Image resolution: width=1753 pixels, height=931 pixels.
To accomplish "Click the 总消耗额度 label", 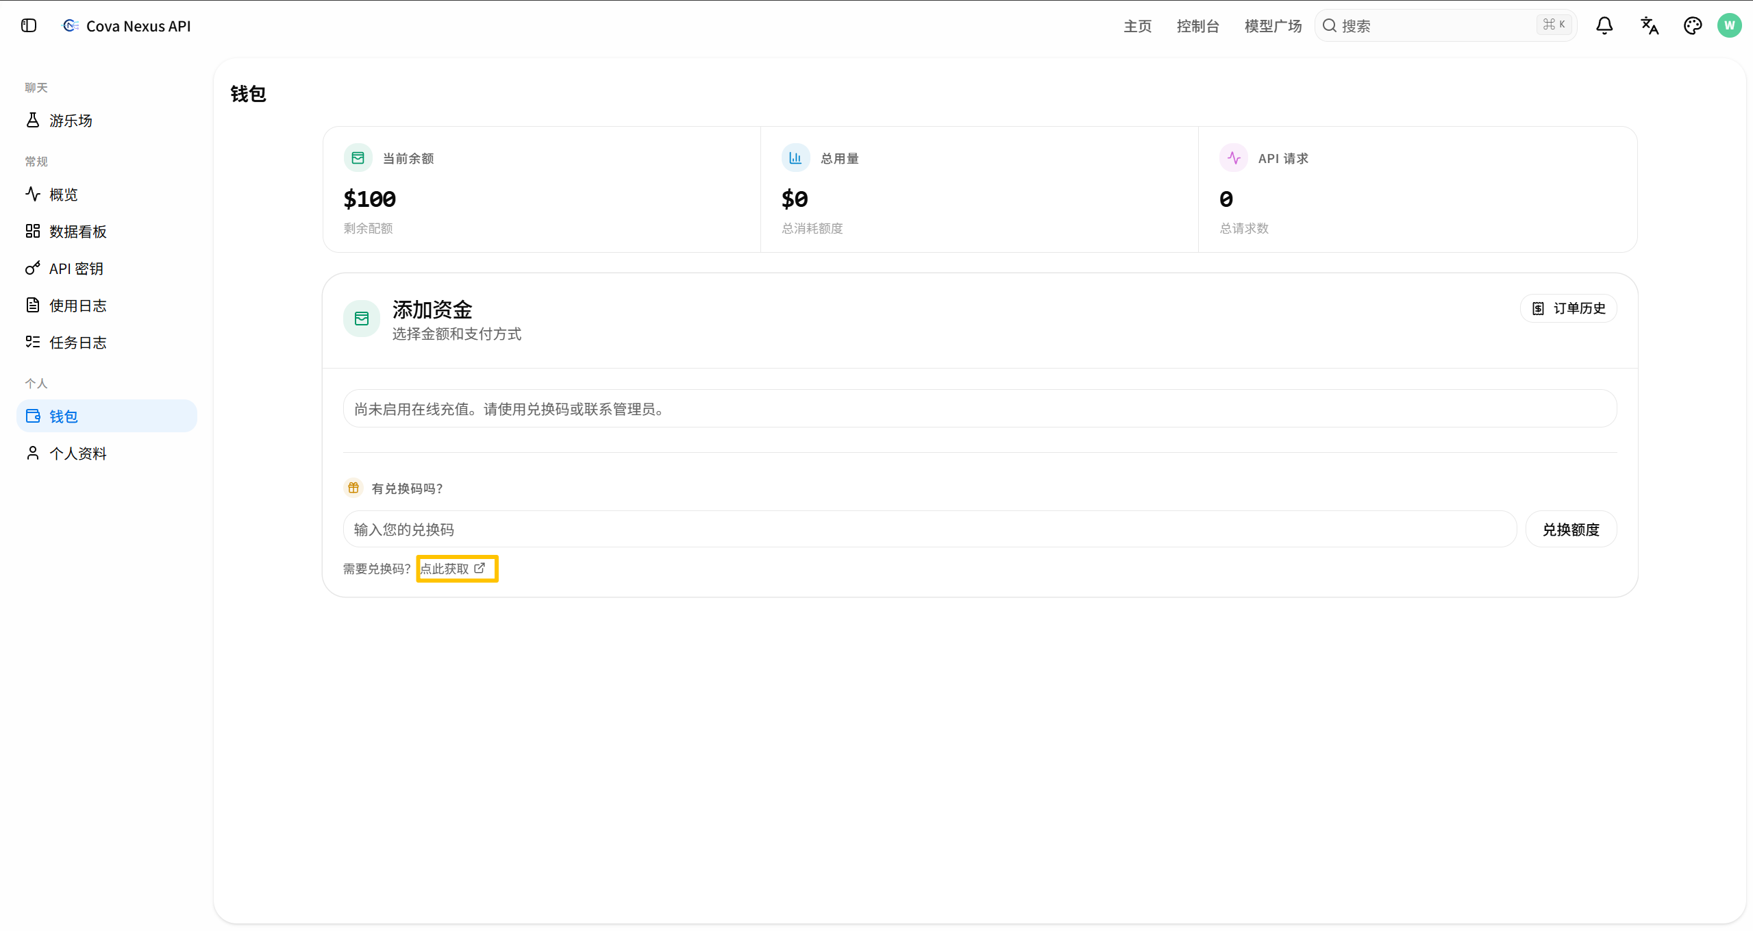I will point(812,228).
